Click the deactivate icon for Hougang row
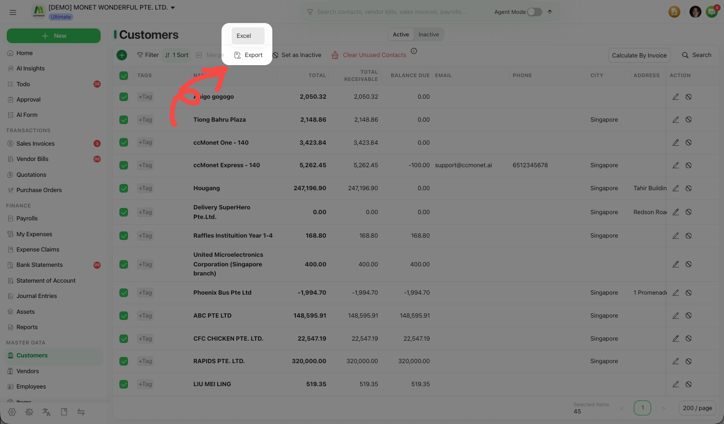The width and height of the screenshot is (724, 424). 689,188
